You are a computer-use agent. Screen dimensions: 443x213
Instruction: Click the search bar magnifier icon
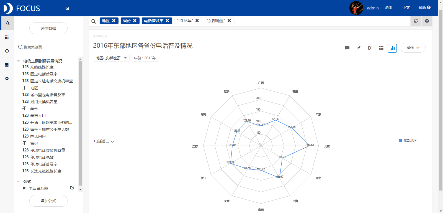94,21
